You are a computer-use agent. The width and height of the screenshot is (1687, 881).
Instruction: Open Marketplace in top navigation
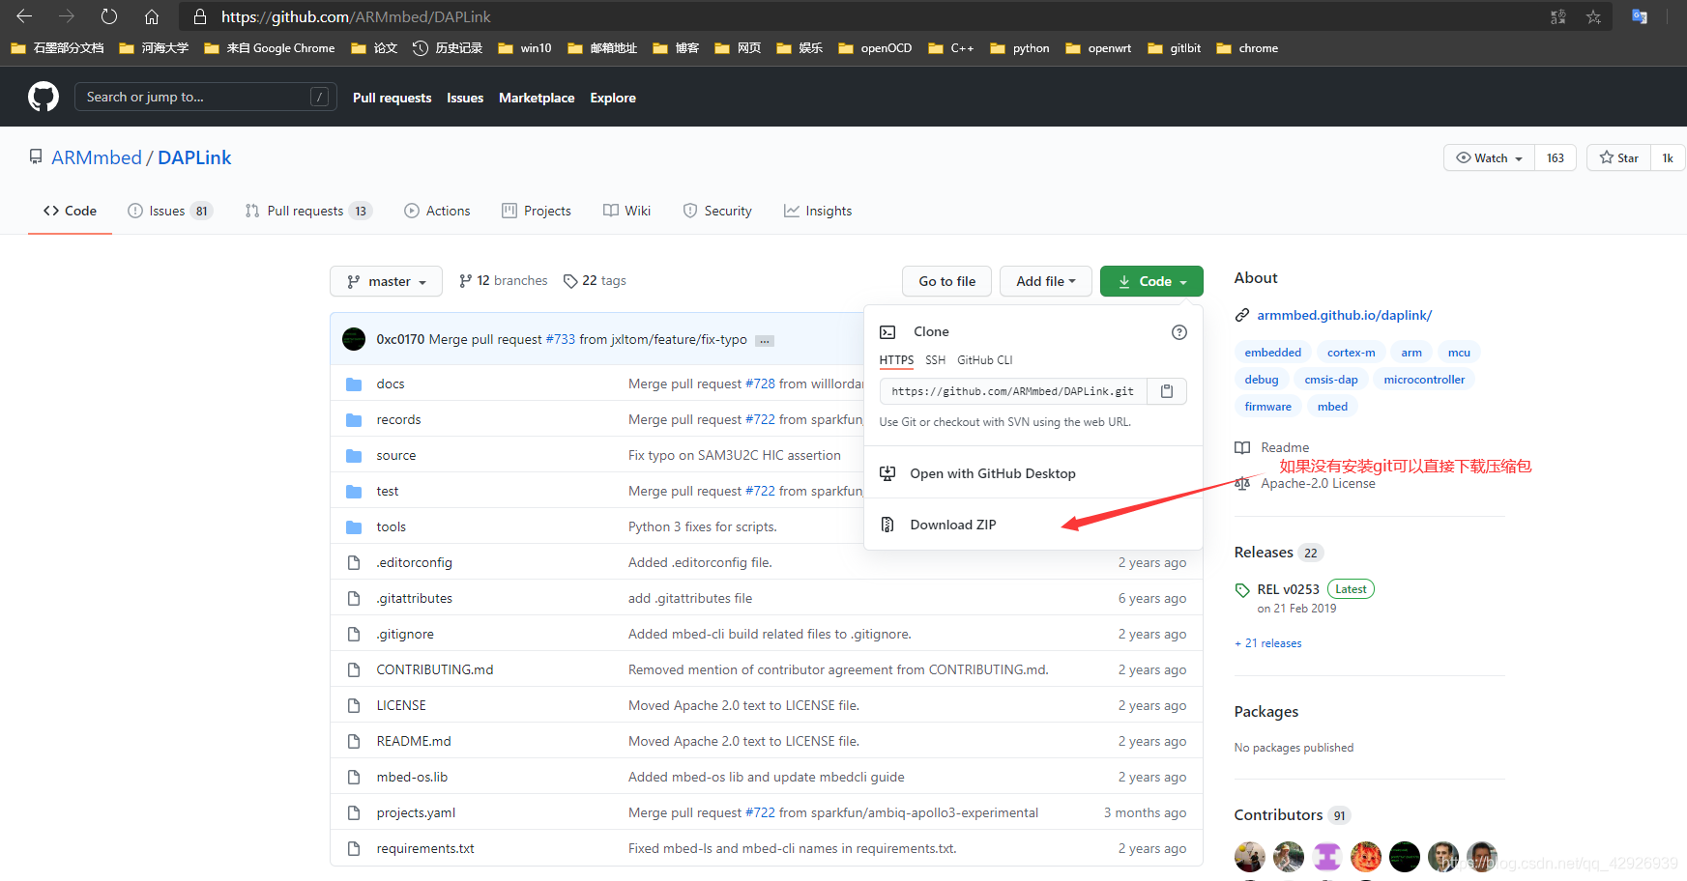(537, 98)
